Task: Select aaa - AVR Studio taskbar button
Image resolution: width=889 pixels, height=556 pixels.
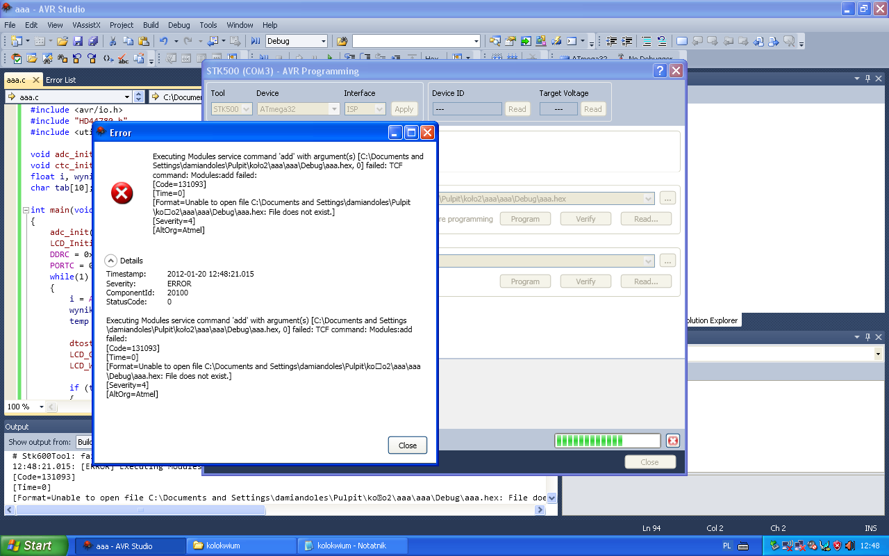Action: pos(130,546)
